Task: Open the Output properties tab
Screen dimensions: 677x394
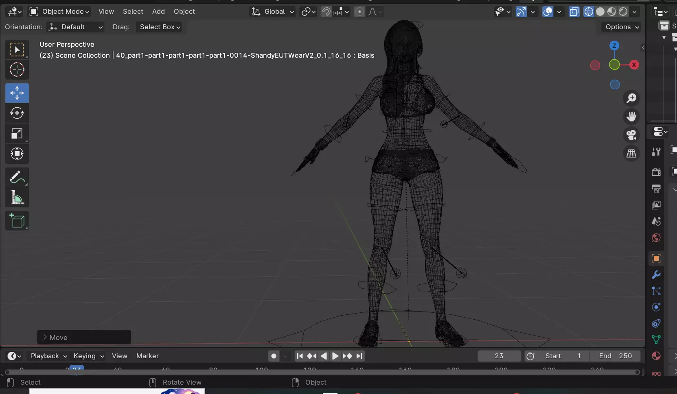Action: click(x=656, y=189)
